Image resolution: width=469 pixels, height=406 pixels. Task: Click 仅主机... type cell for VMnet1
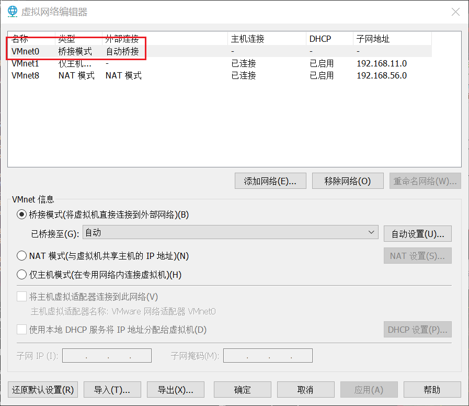(x=75, y=63)
